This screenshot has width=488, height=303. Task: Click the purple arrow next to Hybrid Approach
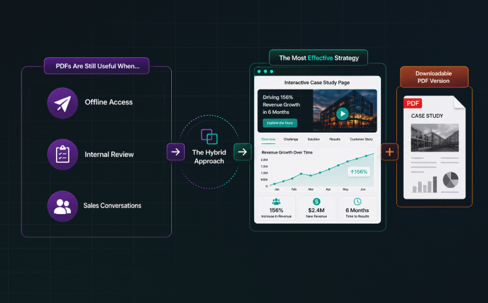pos(175,152)
